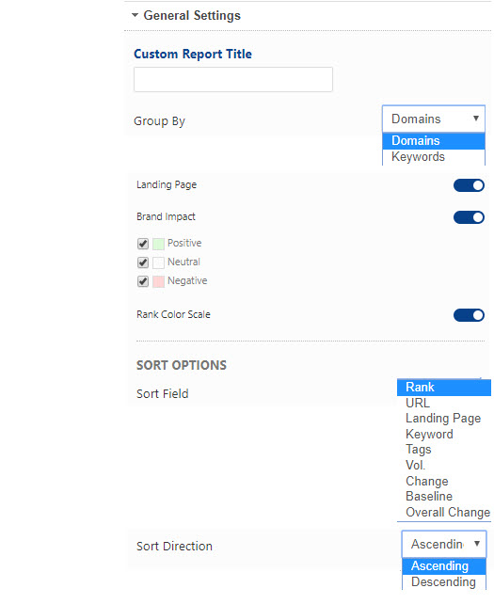Click the pink Negative color swatch

click(x=158, y=281)
